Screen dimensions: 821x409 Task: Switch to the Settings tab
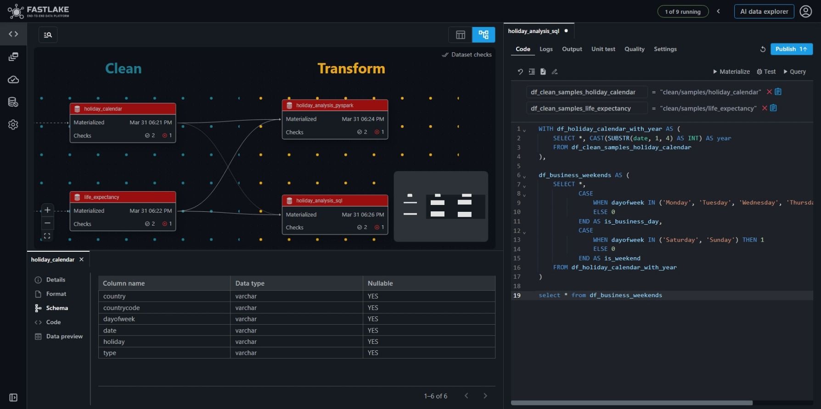click(665, 49)
